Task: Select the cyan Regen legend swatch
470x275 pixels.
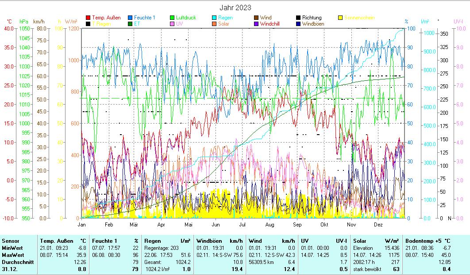Action: click(x=214, y=18)
